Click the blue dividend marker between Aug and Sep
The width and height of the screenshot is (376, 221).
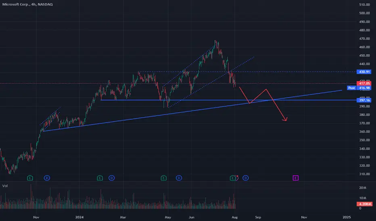tap(246, 178)
